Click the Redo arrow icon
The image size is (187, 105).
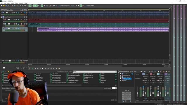coord(25,6)
